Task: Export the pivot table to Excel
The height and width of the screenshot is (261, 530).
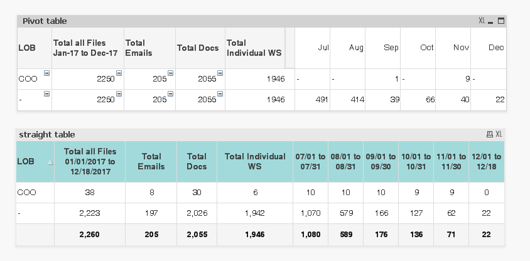Action: click(482, 21)
